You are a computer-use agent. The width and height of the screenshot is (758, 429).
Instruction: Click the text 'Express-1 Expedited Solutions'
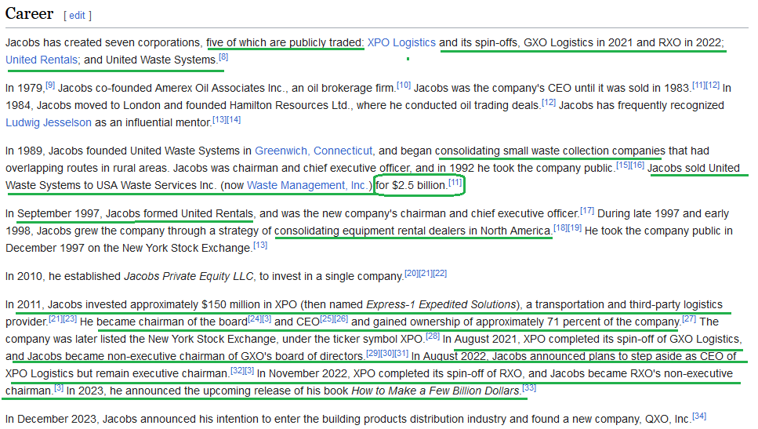[441, 305]
